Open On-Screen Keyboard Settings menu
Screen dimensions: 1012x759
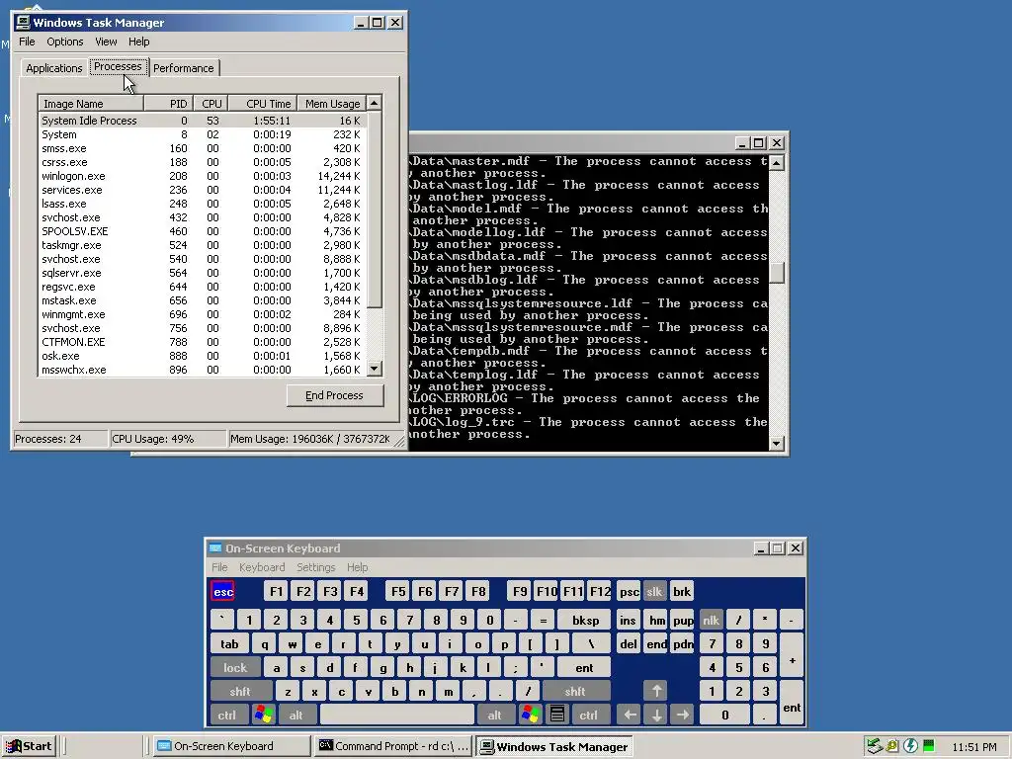[315, 567]
